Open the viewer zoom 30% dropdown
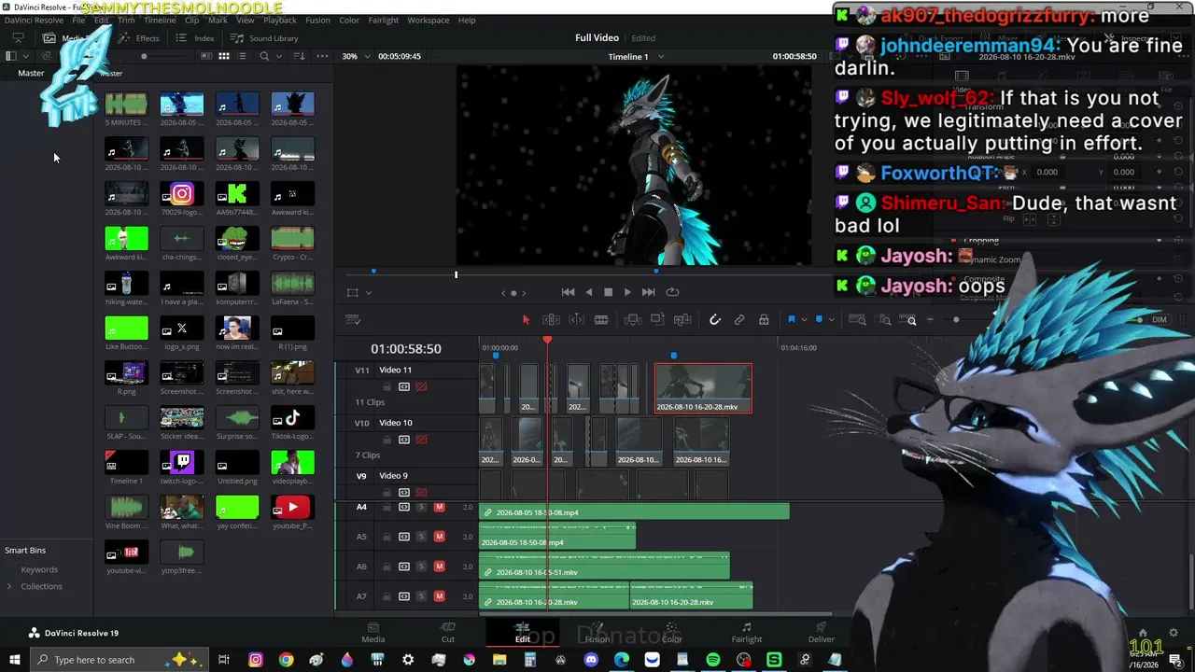The height and width of the screenshot is (672, 1195). pos(353,56)
